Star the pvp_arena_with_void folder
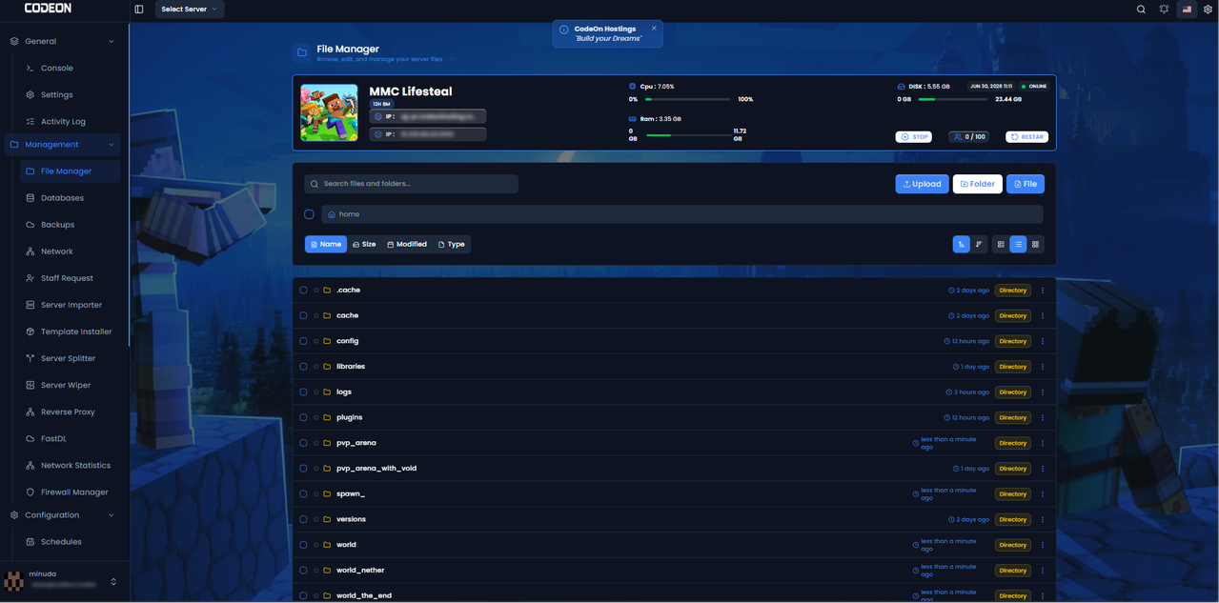The height and width of the screenshot is (603, 1219). point(315,469)
